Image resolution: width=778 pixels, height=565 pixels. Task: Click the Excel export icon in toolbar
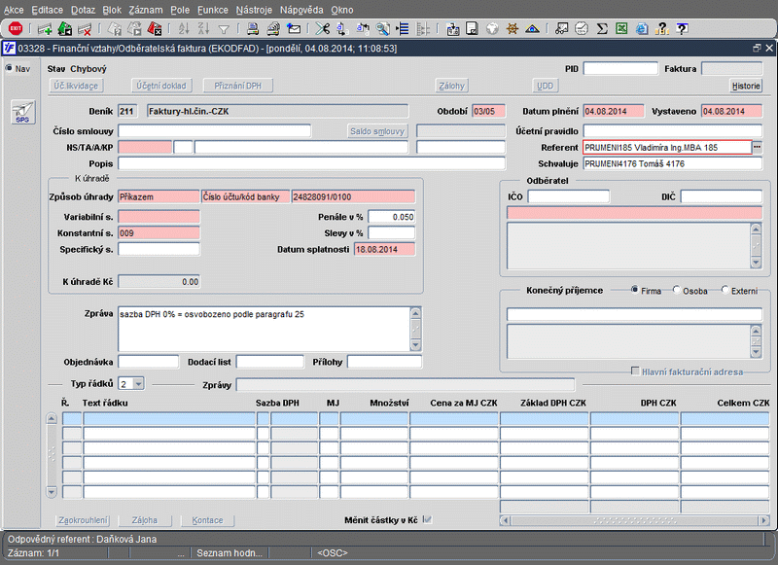click(622, 28)
